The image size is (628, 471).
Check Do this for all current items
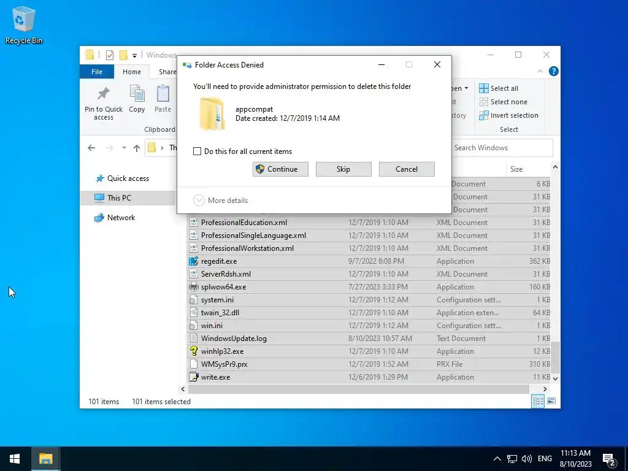click(197, 151)
